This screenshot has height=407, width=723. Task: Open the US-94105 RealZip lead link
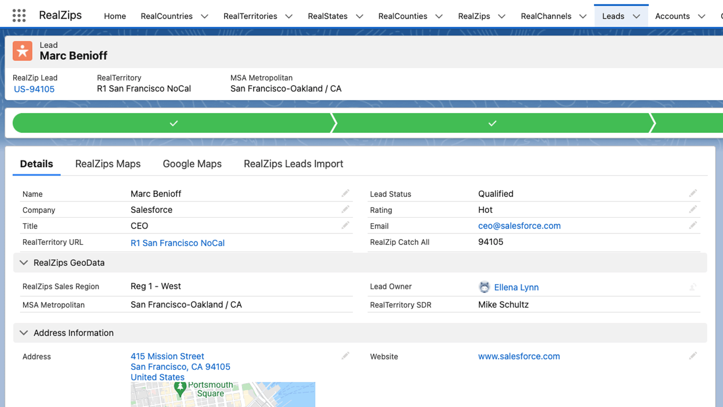(34, 89)
